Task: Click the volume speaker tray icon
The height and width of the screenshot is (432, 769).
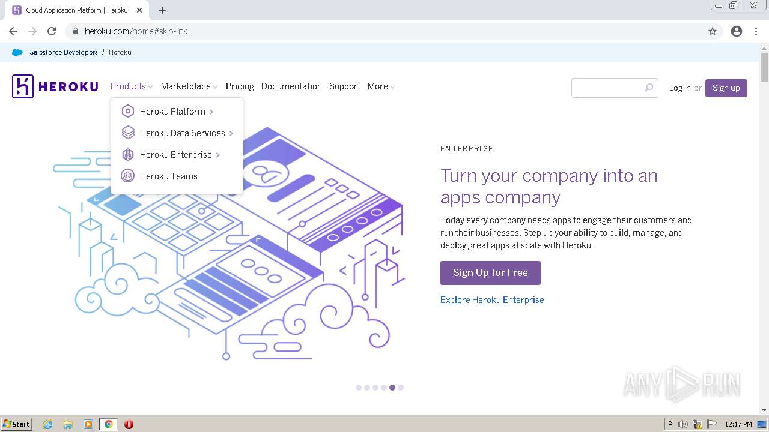Action: pyautogui.click(x=683, y=424)
